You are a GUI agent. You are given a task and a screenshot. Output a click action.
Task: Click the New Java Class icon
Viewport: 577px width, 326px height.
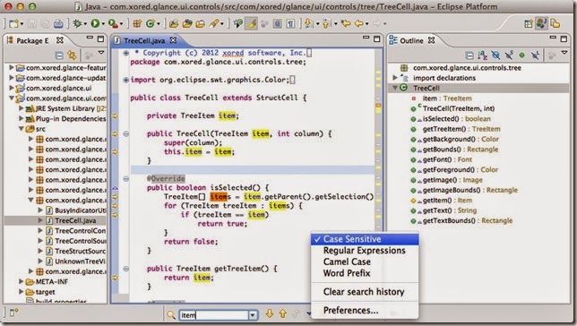[x=150, y=24]
